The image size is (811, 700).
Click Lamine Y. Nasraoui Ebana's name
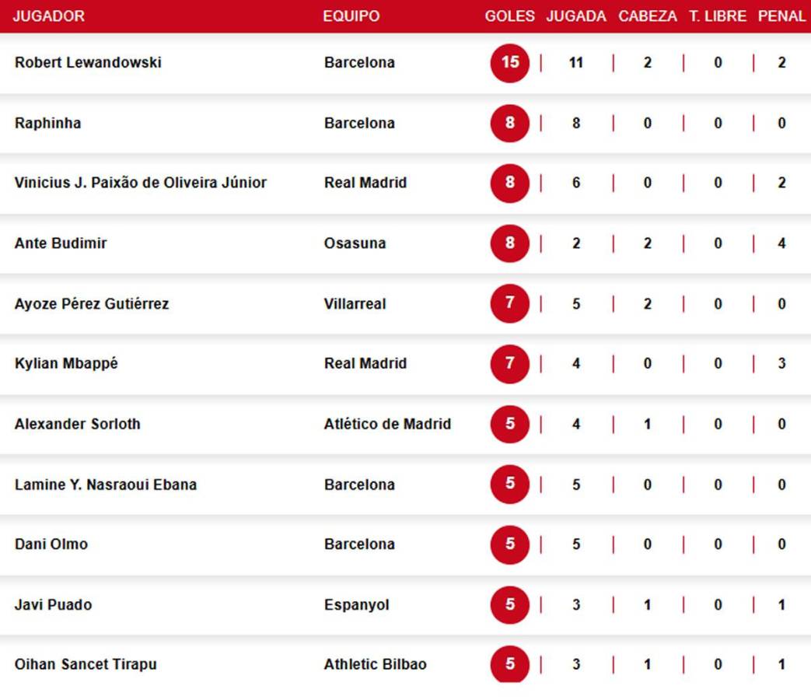106,485
